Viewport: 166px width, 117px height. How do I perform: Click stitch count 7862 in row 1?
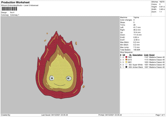(x=130, y=57)
